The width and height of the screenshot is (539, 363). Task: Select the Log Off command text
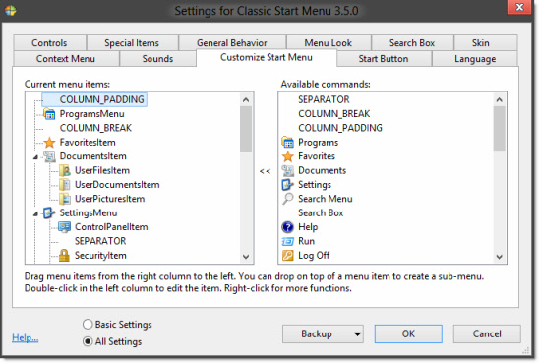[314, 256]
